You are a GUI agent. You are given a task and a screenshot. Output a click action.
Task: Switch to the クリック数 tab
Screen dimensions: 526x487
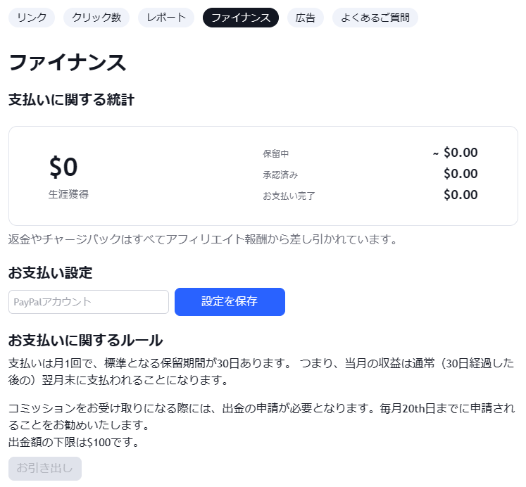pos(96,18)
